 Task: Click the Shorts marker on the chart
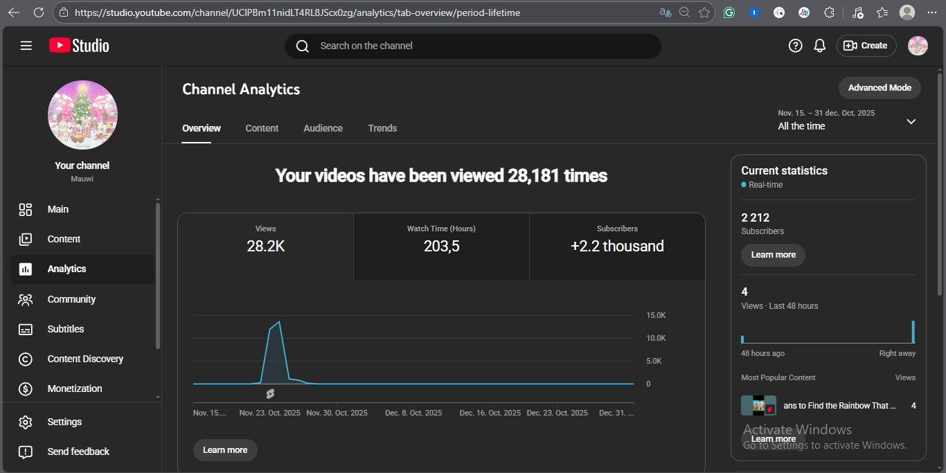(270, 394)
